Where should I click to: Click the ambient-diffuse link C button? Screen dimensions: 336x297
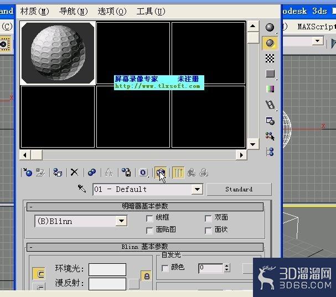39,274
